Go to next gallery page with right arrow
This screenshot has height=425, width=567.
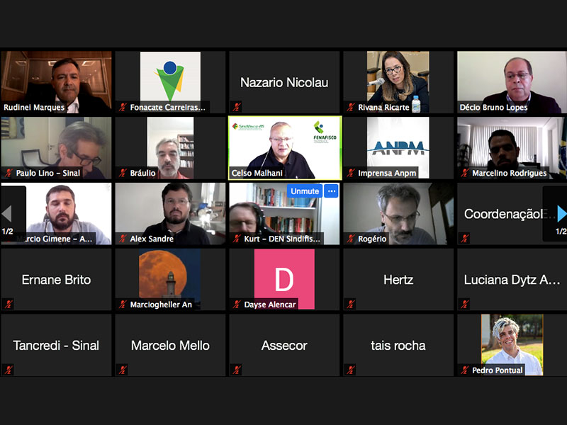pyautogui.click(x=560, y=214)
